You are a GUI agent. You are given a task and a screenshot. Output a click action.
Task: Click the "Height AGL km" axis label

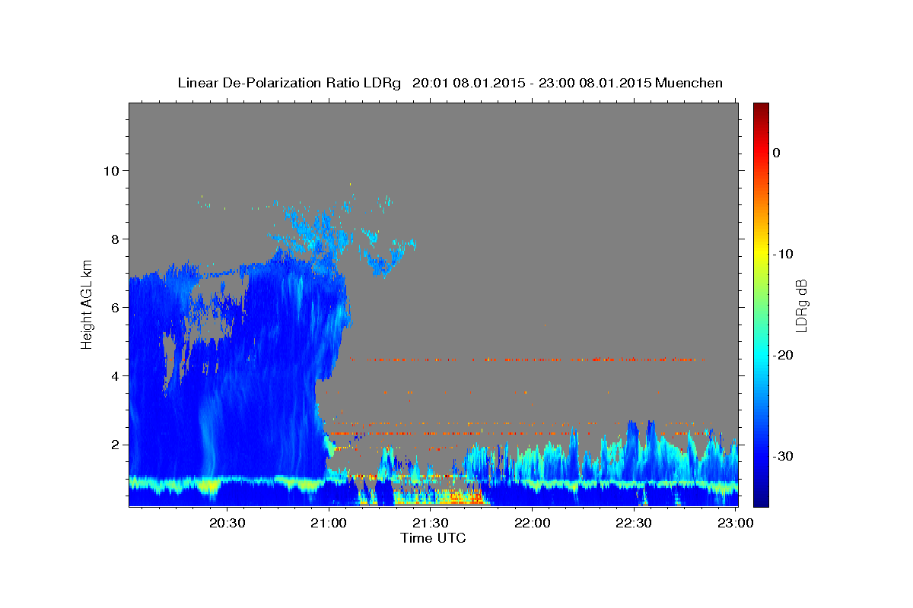(x=87, y=304)
